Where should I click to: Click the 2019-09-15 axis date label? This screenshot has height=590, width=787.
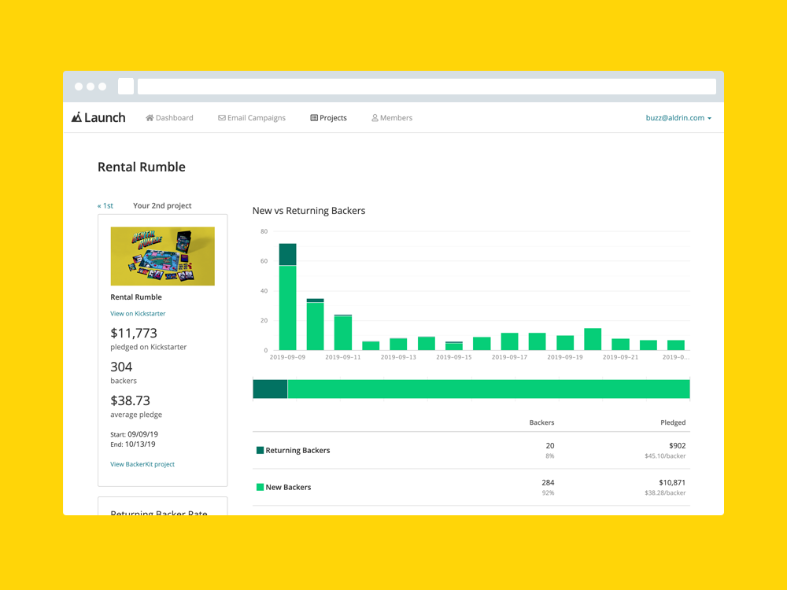coord(454,357)
